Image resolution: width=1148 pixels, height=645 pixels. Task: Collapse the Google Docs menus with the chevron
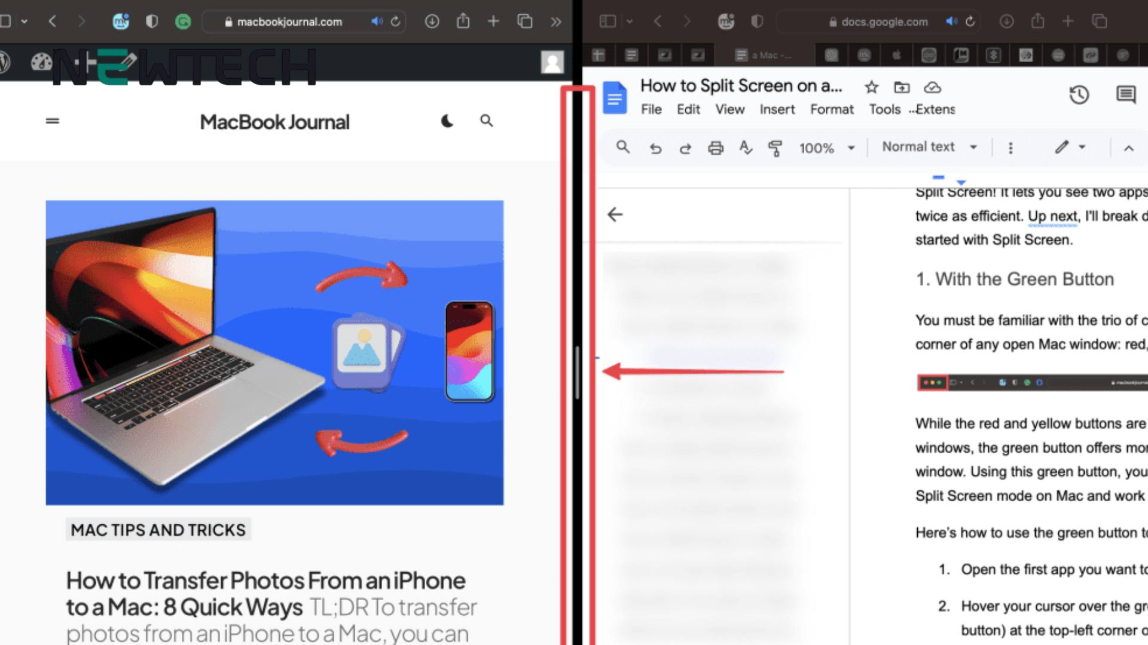pyautogui.click(x=1129, y=148)
